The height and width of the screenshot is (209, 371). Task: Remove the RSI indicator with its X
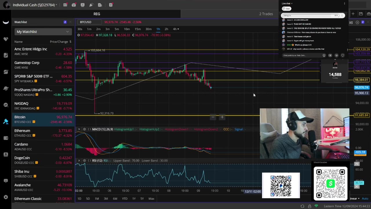click(x=79, y=161)
